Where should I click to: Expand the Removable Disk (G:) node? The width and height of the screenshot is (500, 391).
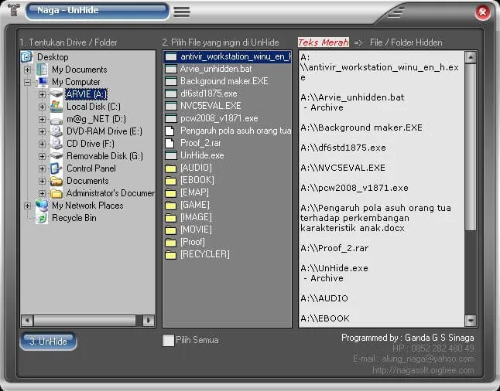[42, 156]
